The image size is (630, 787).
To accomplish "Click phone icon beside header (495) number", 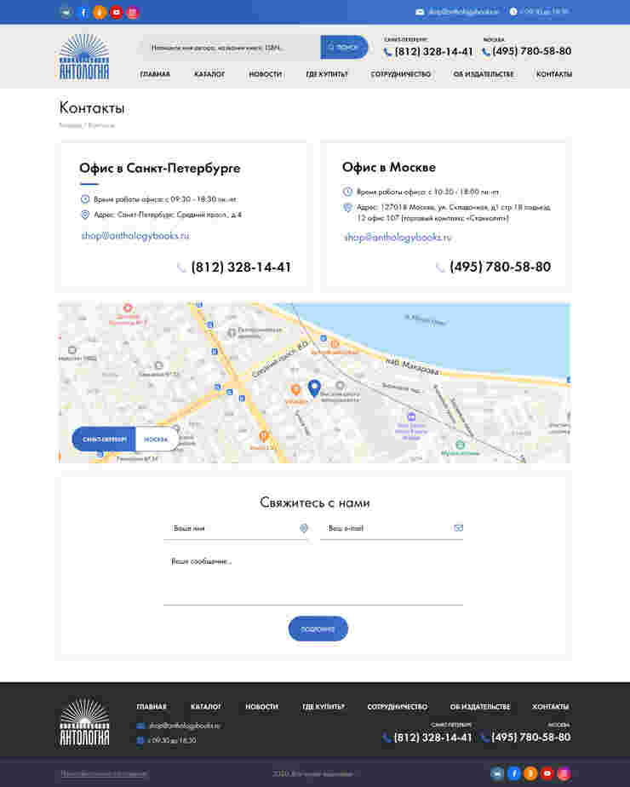I will (x=486, y=52).
